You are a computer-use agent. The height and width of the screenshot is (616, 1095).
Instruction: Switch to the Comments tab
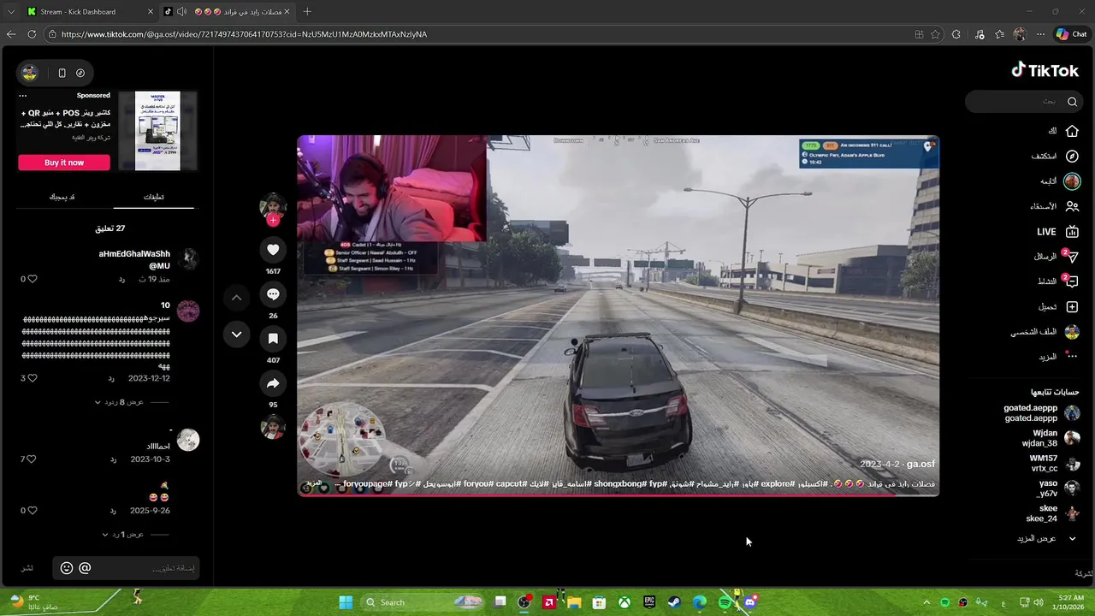154,197
